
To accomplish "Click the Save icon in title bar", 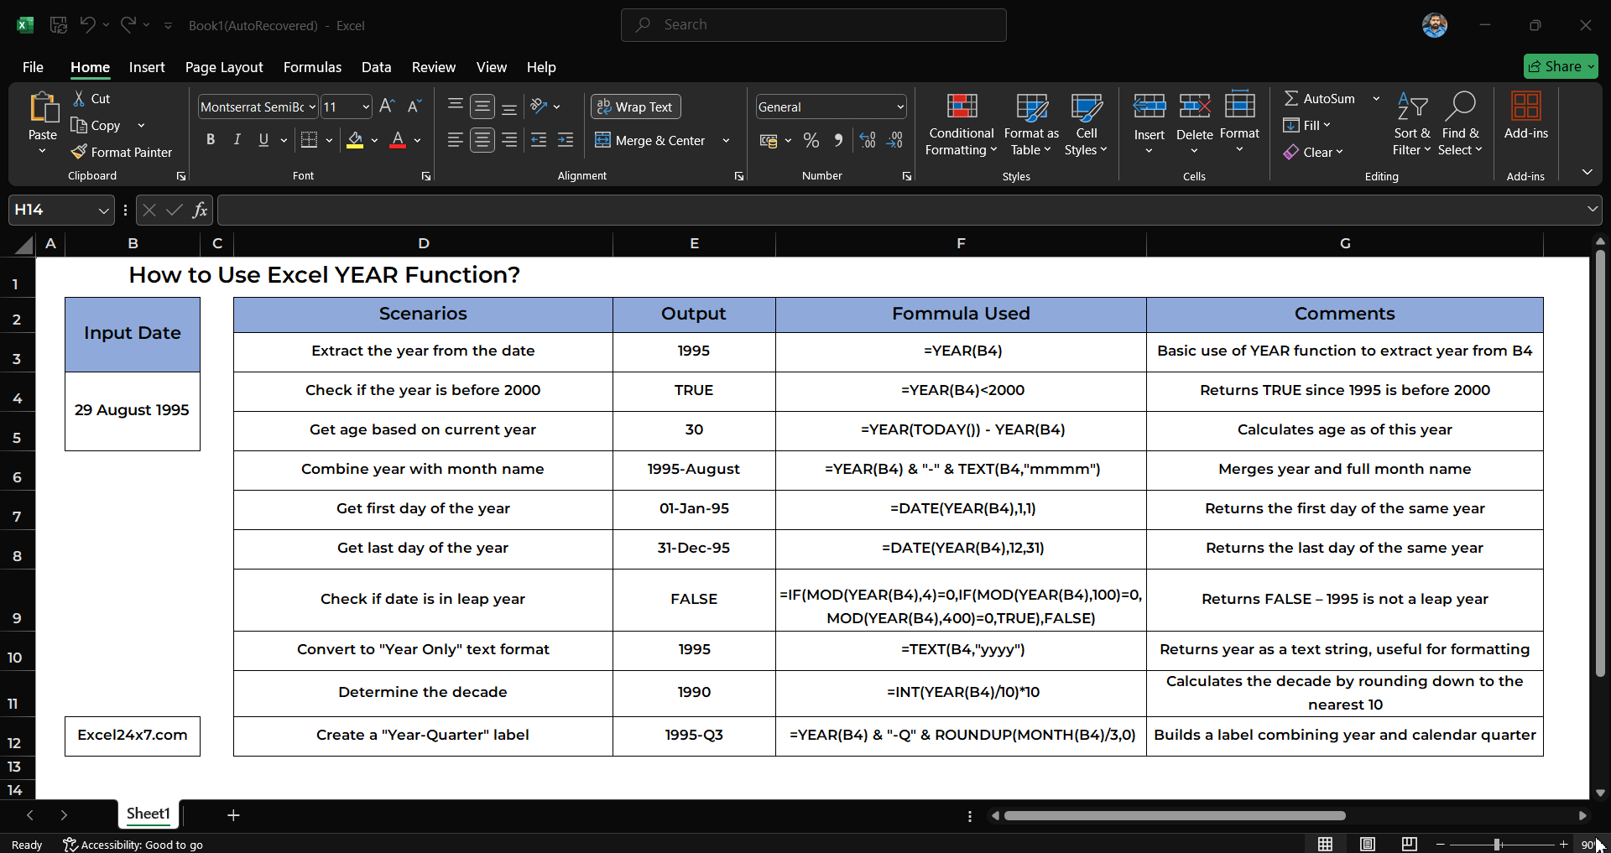I will [59, 25].
